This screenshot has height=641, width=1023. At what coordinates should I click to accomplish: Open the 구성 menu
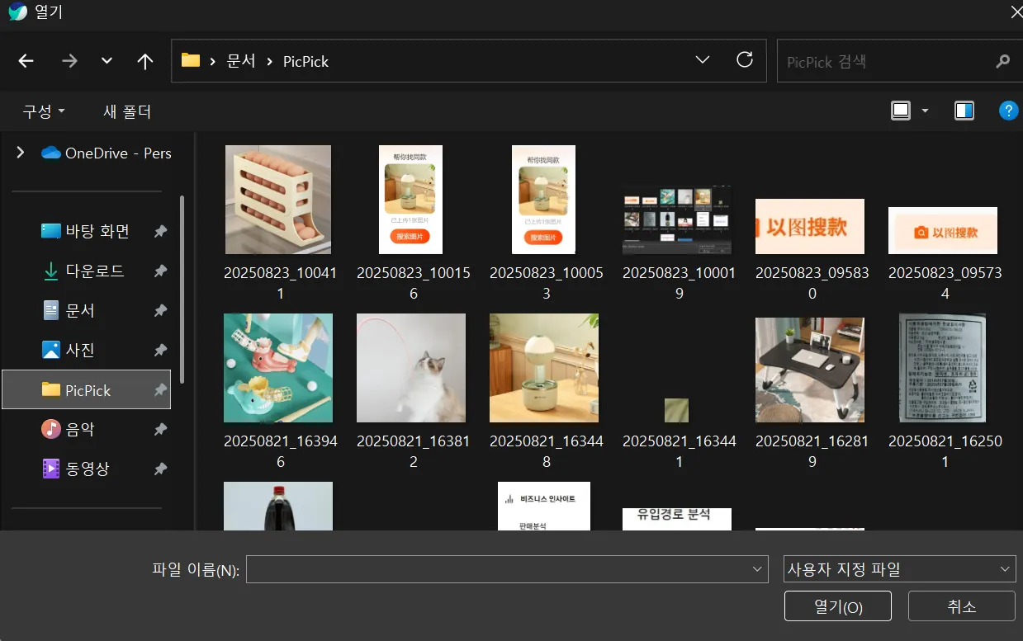pyautogui.click(x=44, y=111)
